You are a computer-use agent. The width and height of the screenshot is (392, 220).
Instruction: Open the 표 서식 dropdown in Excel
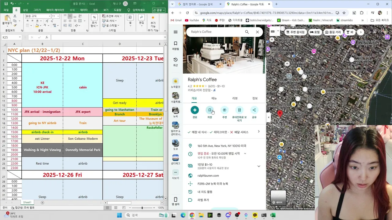tap(110, 21)
